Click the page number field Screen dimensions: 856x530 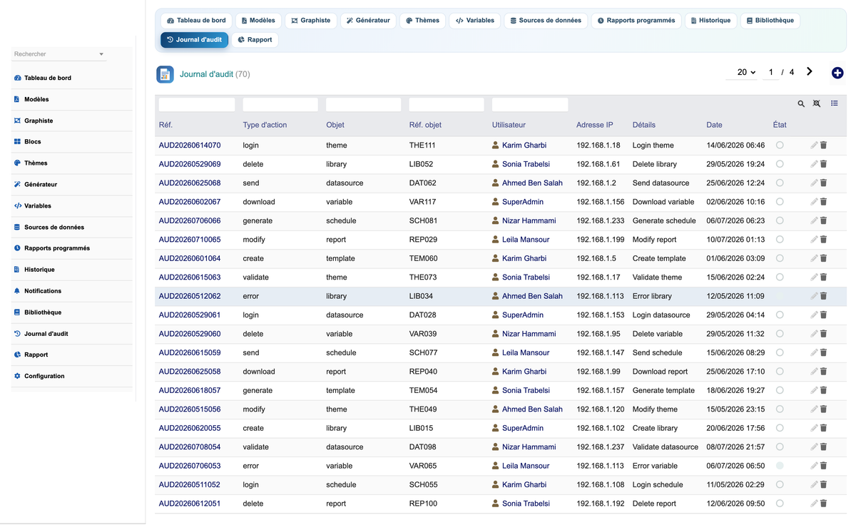pos(770,72)
